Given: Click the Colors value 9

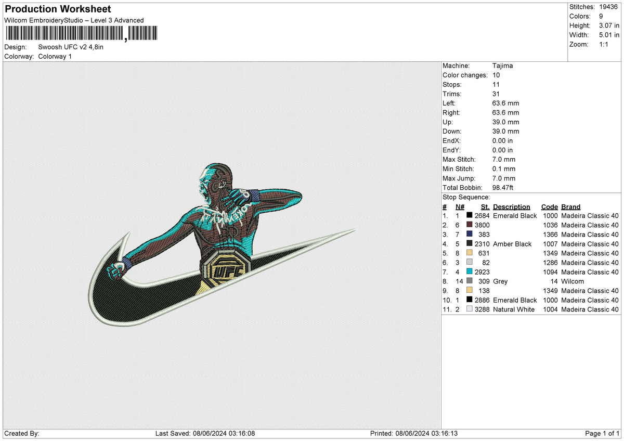Looking at the screenshot, I should point(601,16).
